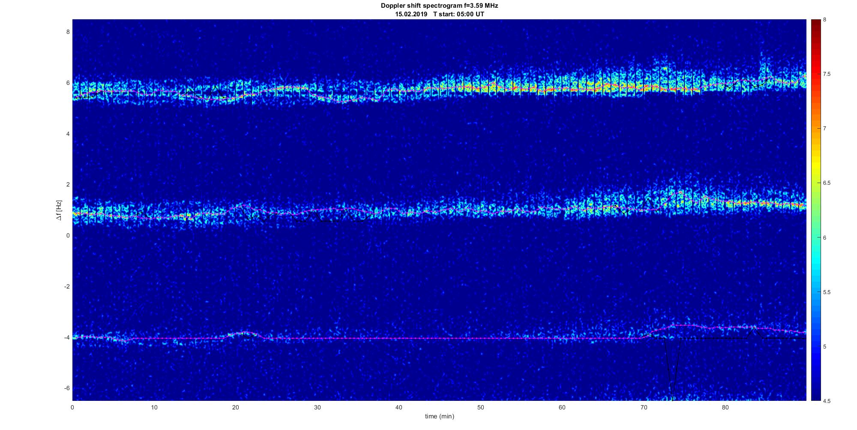Click the y-axis tick label -6
This screenshot has width=857, height=430.
point(67,388)
